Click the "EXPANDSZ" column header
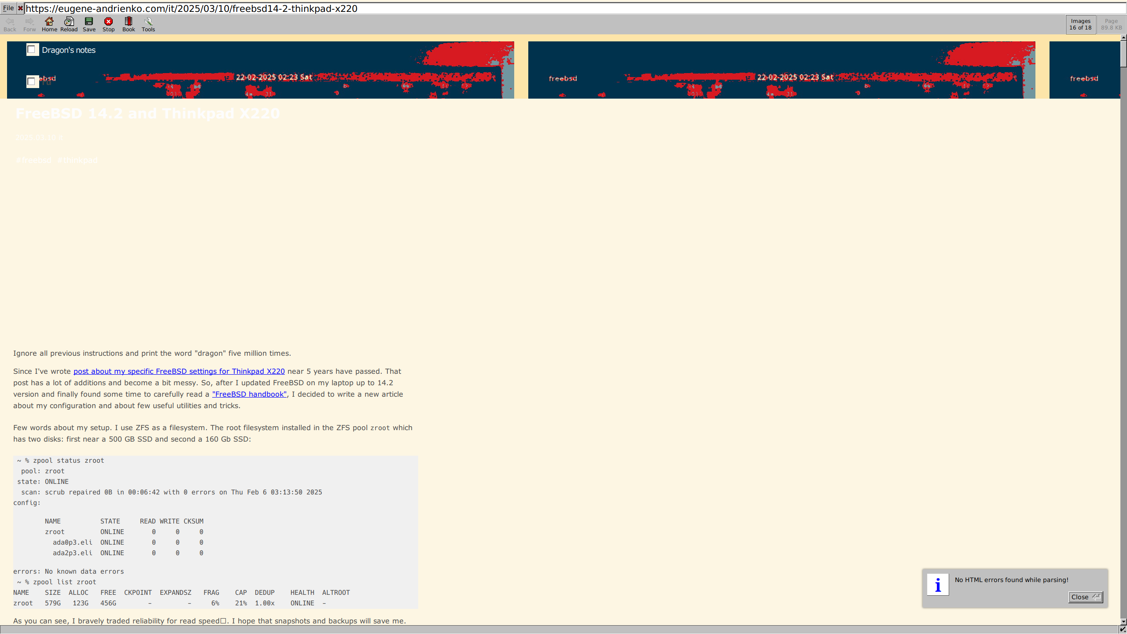The width and height of the screenshot is (1127, 634). pos(176,593)
